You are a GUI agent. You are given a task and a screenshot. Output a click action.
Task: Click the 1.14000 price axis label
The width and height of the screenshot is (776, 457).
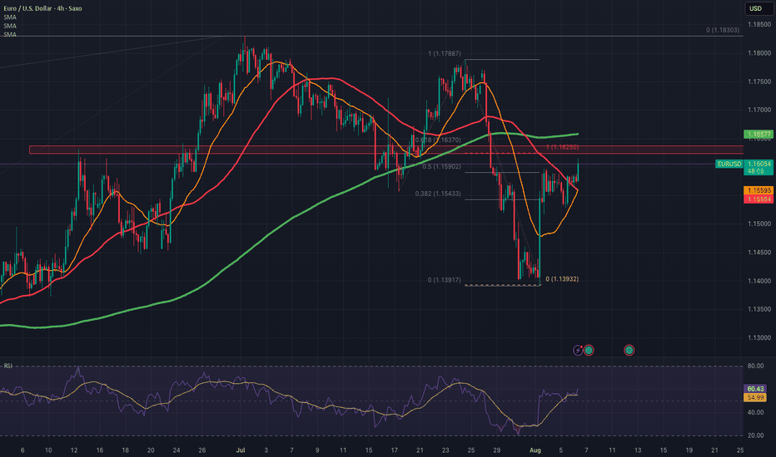(759, 281)
